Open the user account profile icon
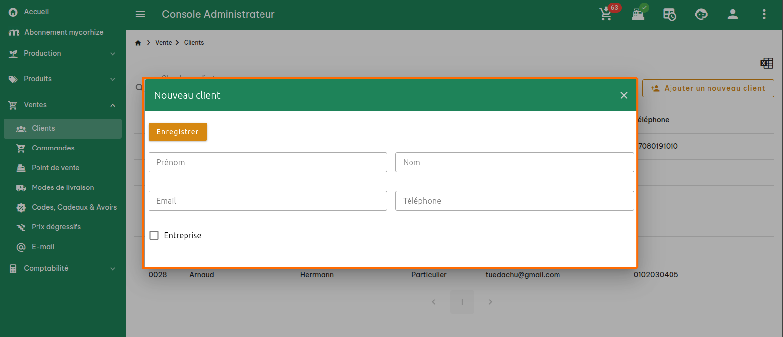Image resolution: width=783 pixels, height=337 pixels. point(733,14)
